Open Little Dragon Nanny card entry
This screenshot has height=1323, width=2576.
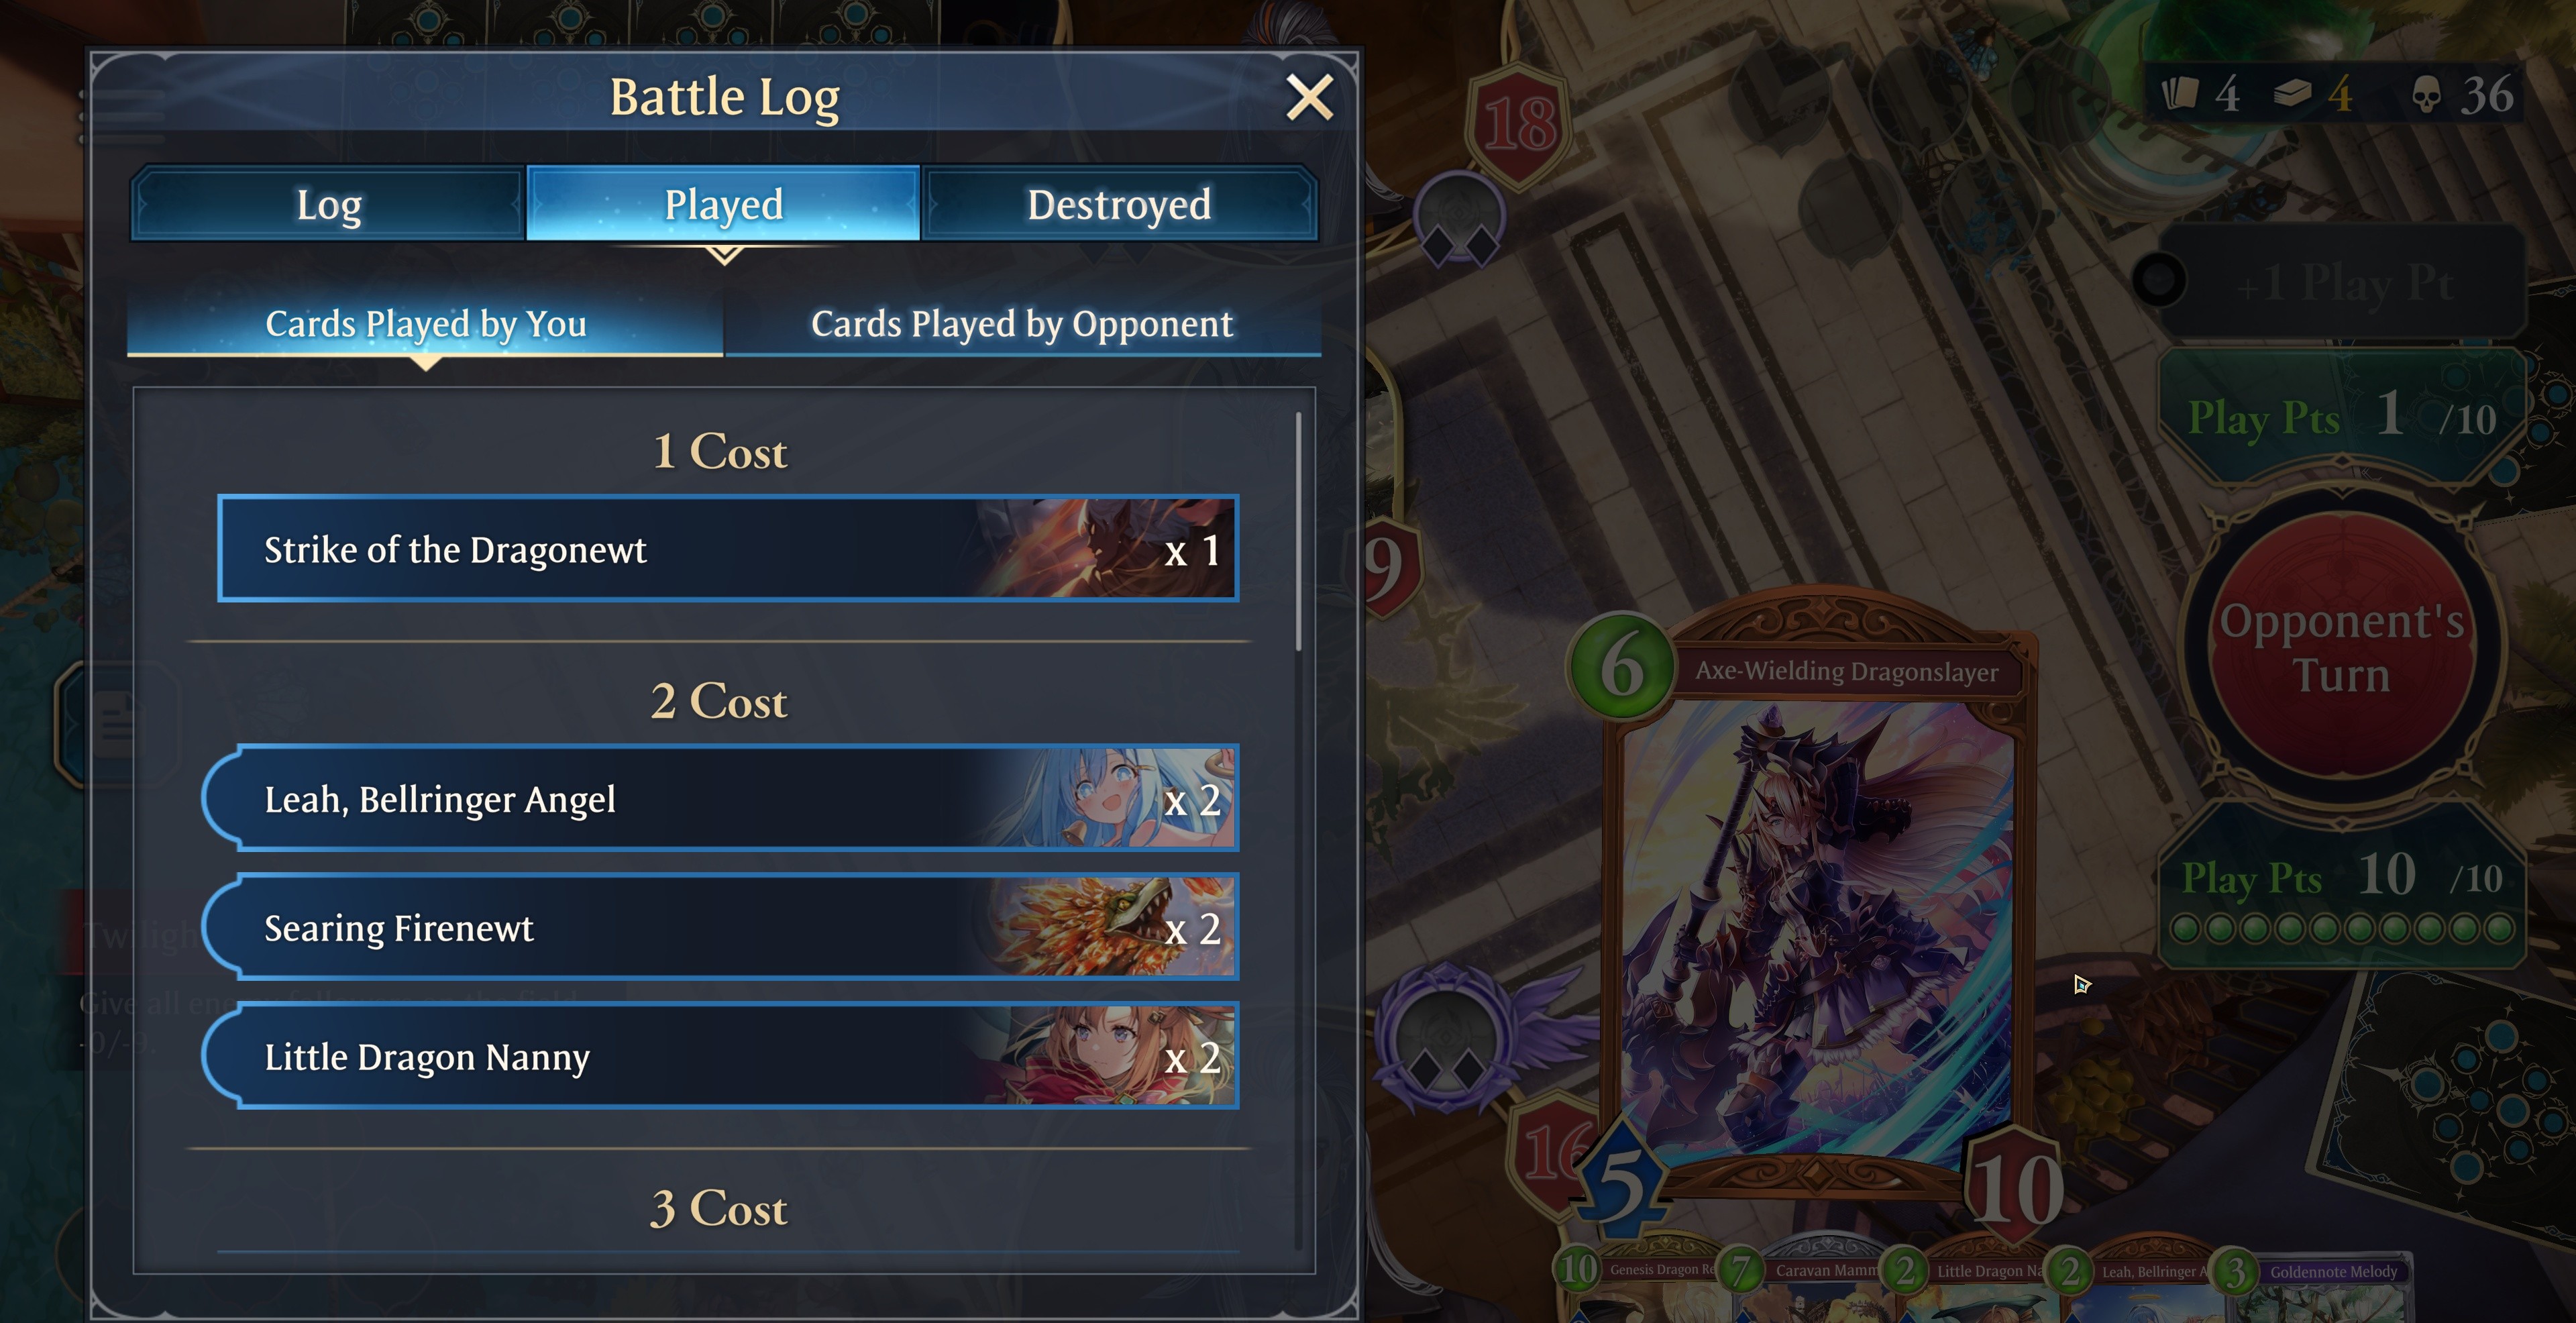[720, 1056]
